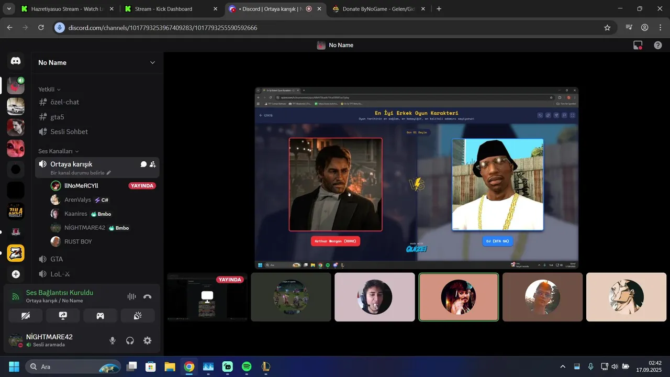The height and width of the screenshot is (377, 670).
Task: Focus the main shared stream view
Action: coord(417,178)
